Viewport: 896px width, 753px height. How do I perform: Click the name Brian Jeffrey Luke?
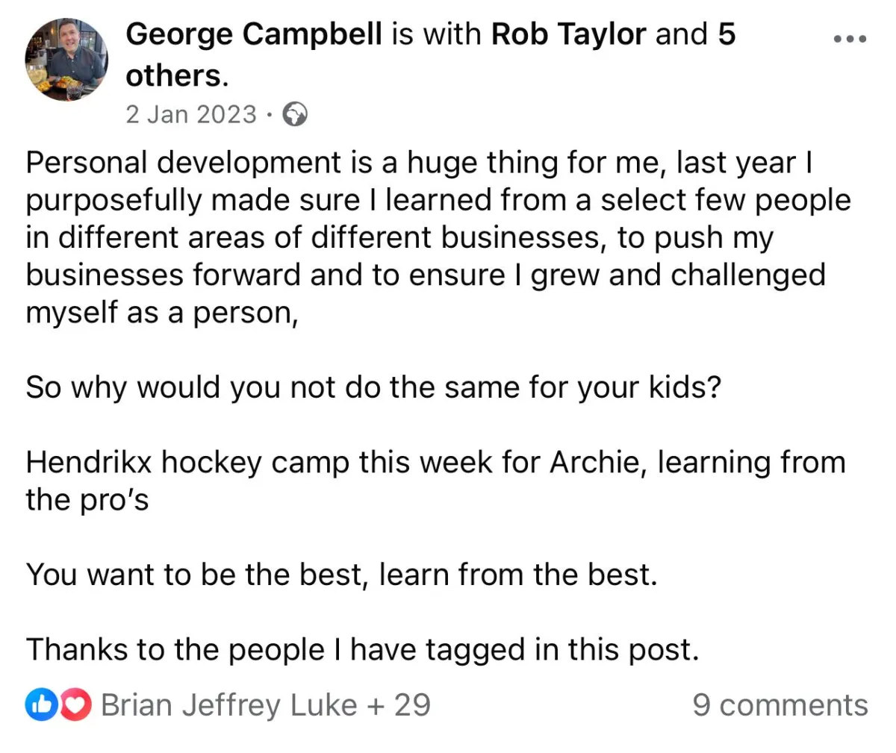click(228, 704)
